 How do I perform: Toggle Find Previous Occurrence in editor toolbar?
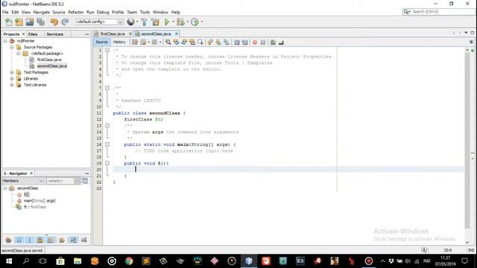click(176, 42)
